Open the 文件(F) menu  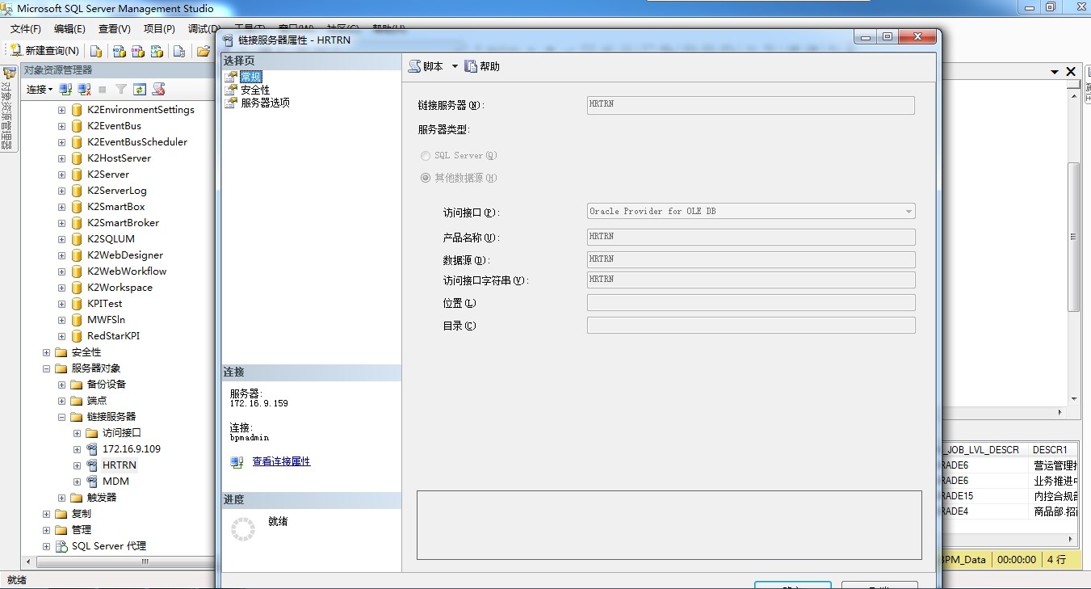coord(25,29)
